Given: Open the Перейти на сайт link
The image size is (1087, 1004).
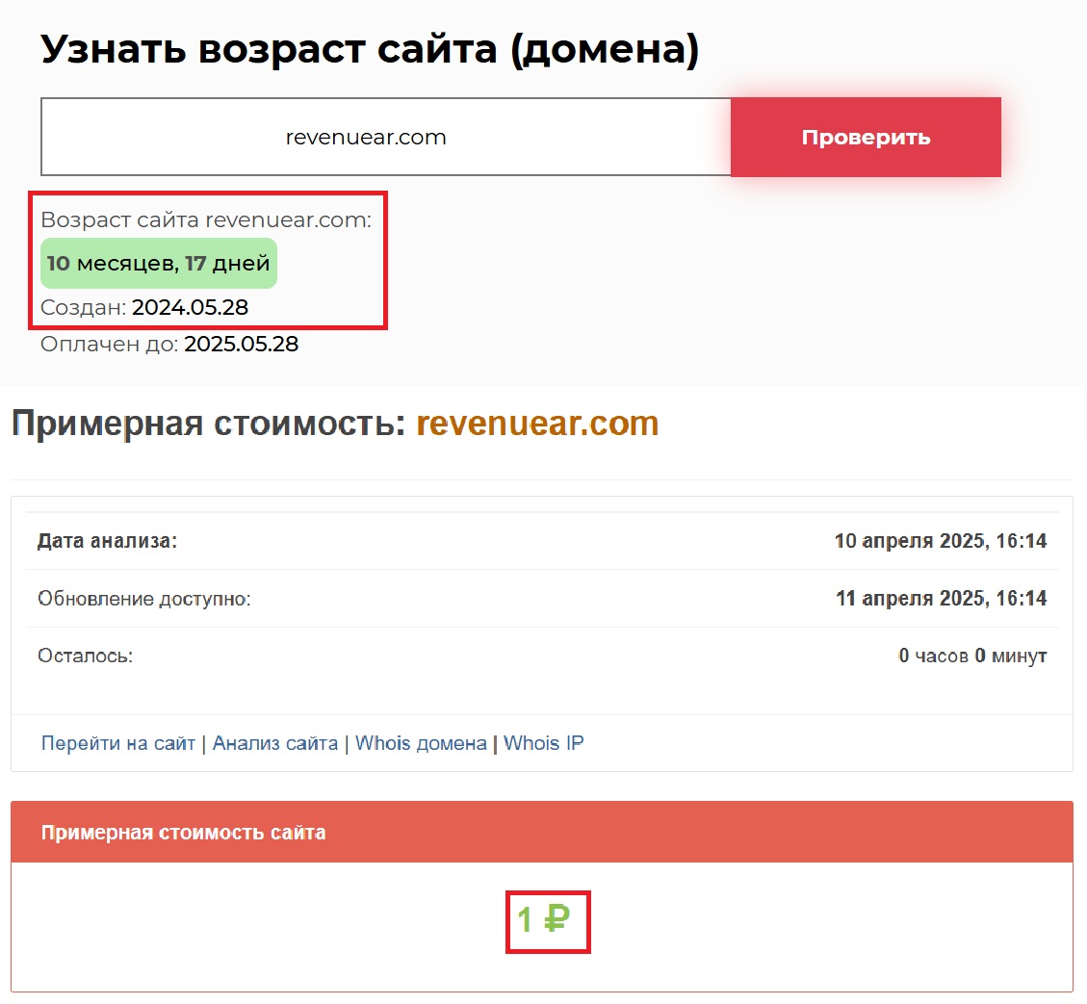Looking at the screenshot, I should tap(117, 743).
